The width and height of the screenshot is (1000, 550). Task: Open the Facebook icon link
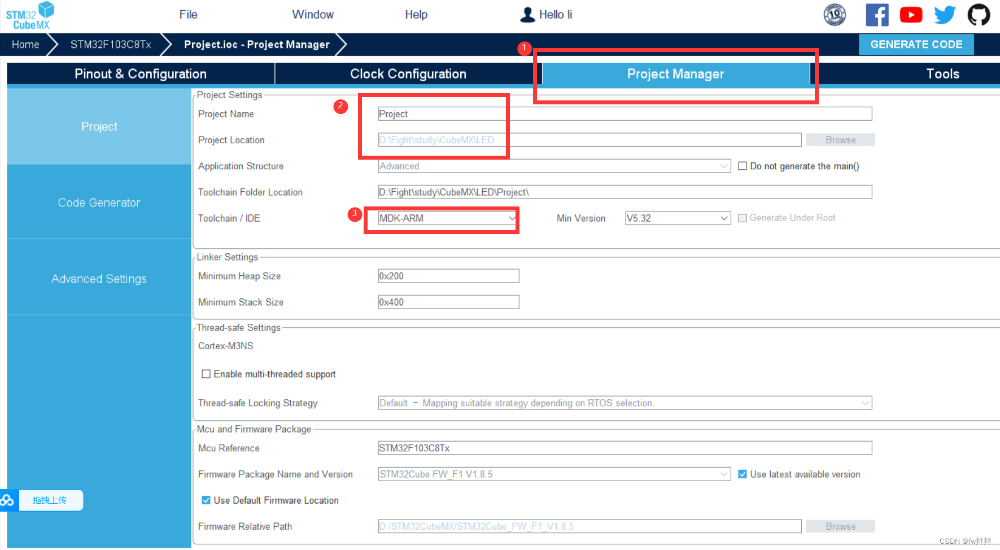pos(877,15)
